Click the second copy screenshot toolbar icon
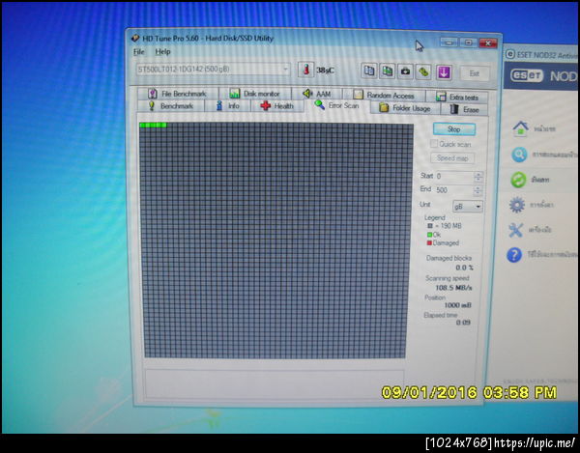This screenshot has width=580, height=453. pyautogui.click(x=387, y=71)
